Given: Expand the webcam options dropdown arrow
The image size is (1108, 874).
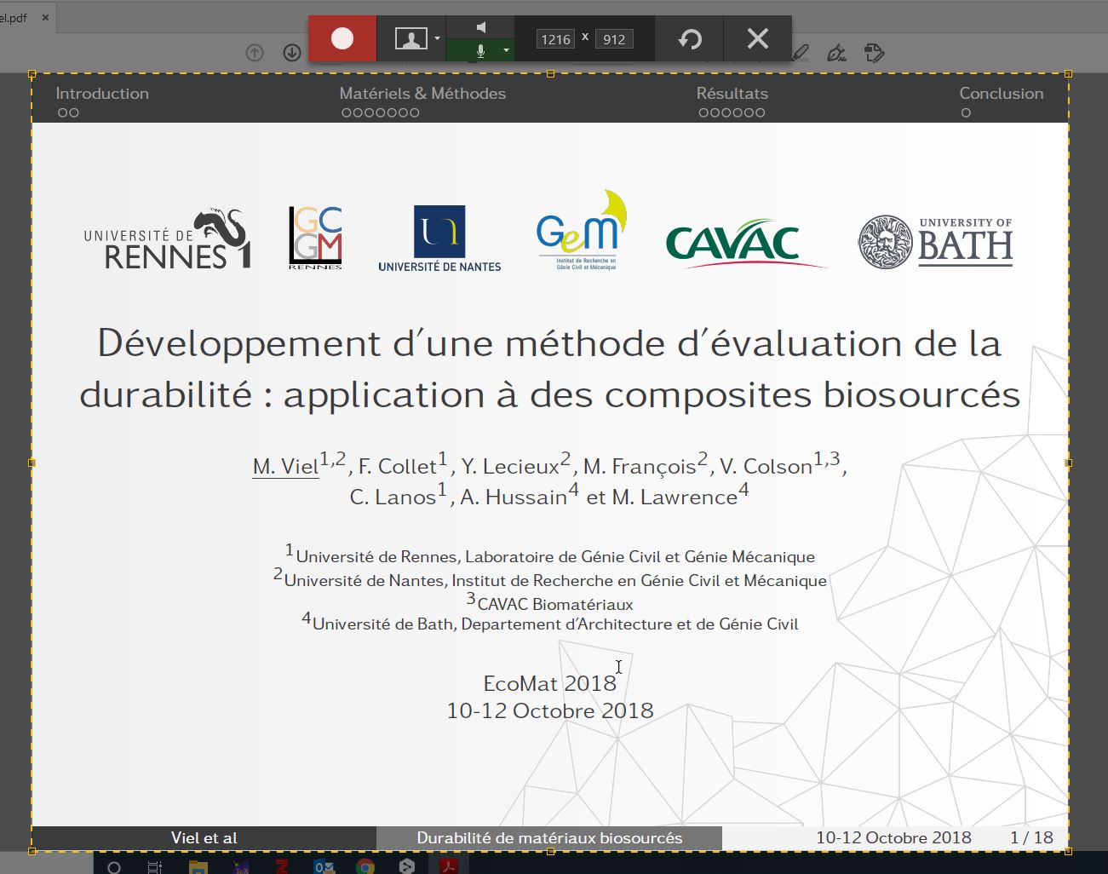Looking at the screenshot, I should click(437, 39).
